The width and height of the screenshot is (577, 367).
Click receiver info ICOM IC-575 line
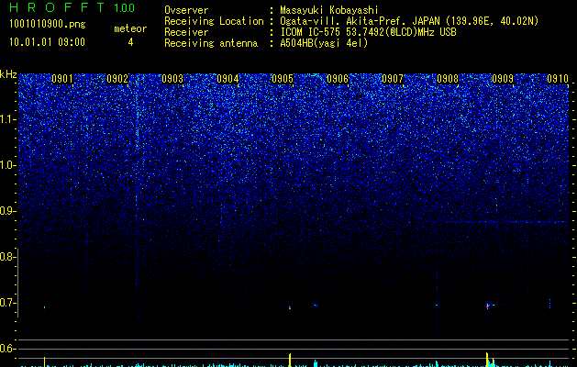tap(368, 32)
